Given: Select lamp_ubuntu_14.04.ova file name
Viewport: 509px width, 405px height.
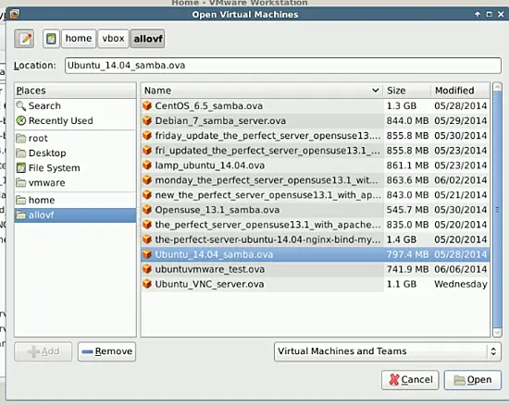Looking at the screenshot, I should pyautogui.click(x=210, y=166).
